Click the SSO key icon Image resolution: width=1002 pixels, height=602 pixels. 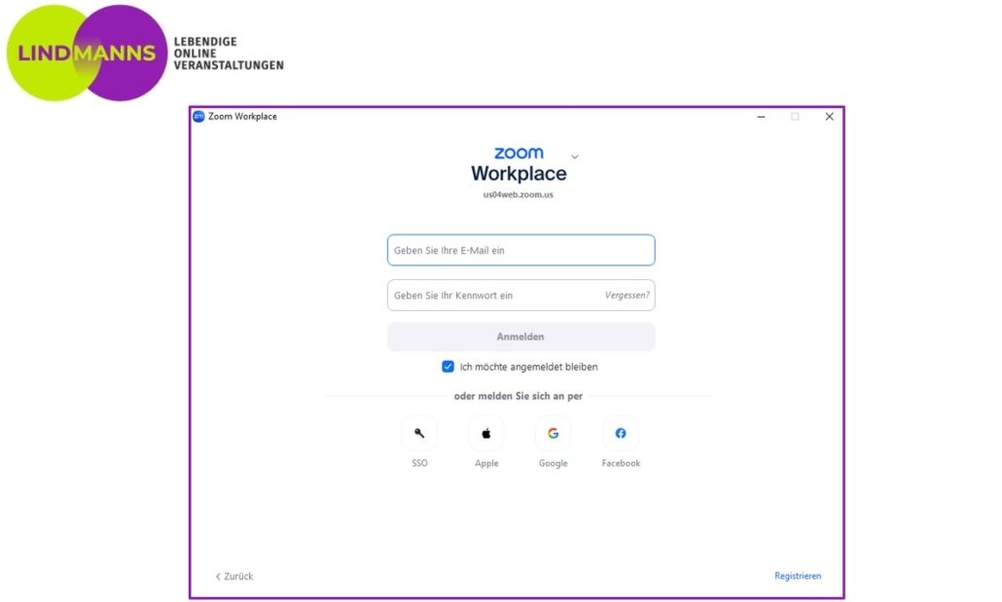point(419,434)
